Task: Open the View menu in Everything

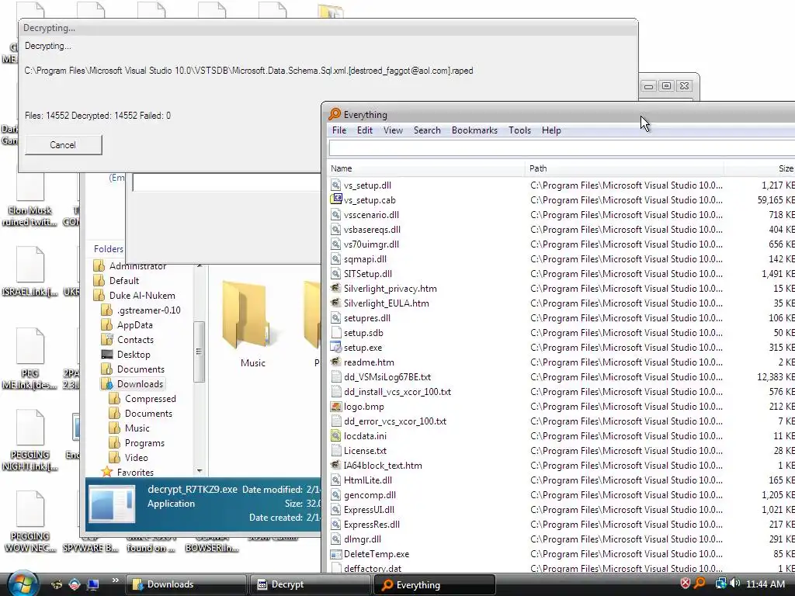Action: (393, 130)
